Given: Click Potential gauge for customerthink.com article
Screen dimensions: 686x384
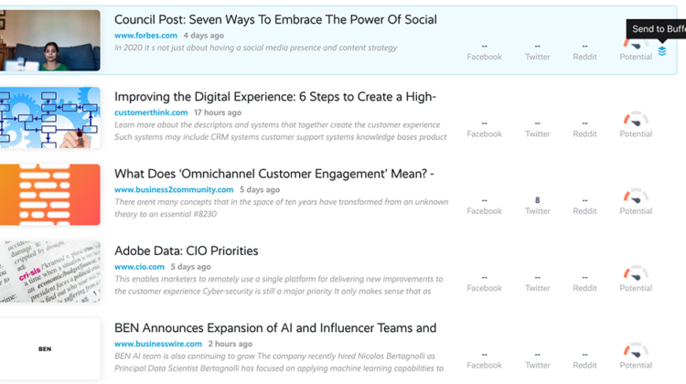Looking at the screenshot, I should [636, 119].
